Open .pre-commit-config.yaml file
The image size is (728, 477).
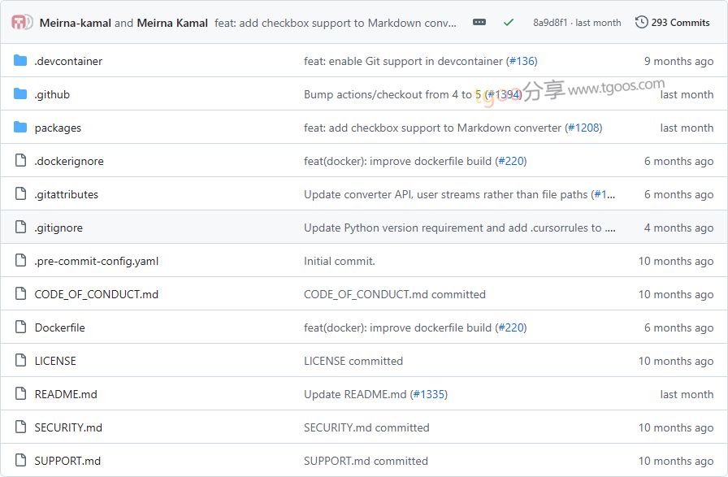97,261
